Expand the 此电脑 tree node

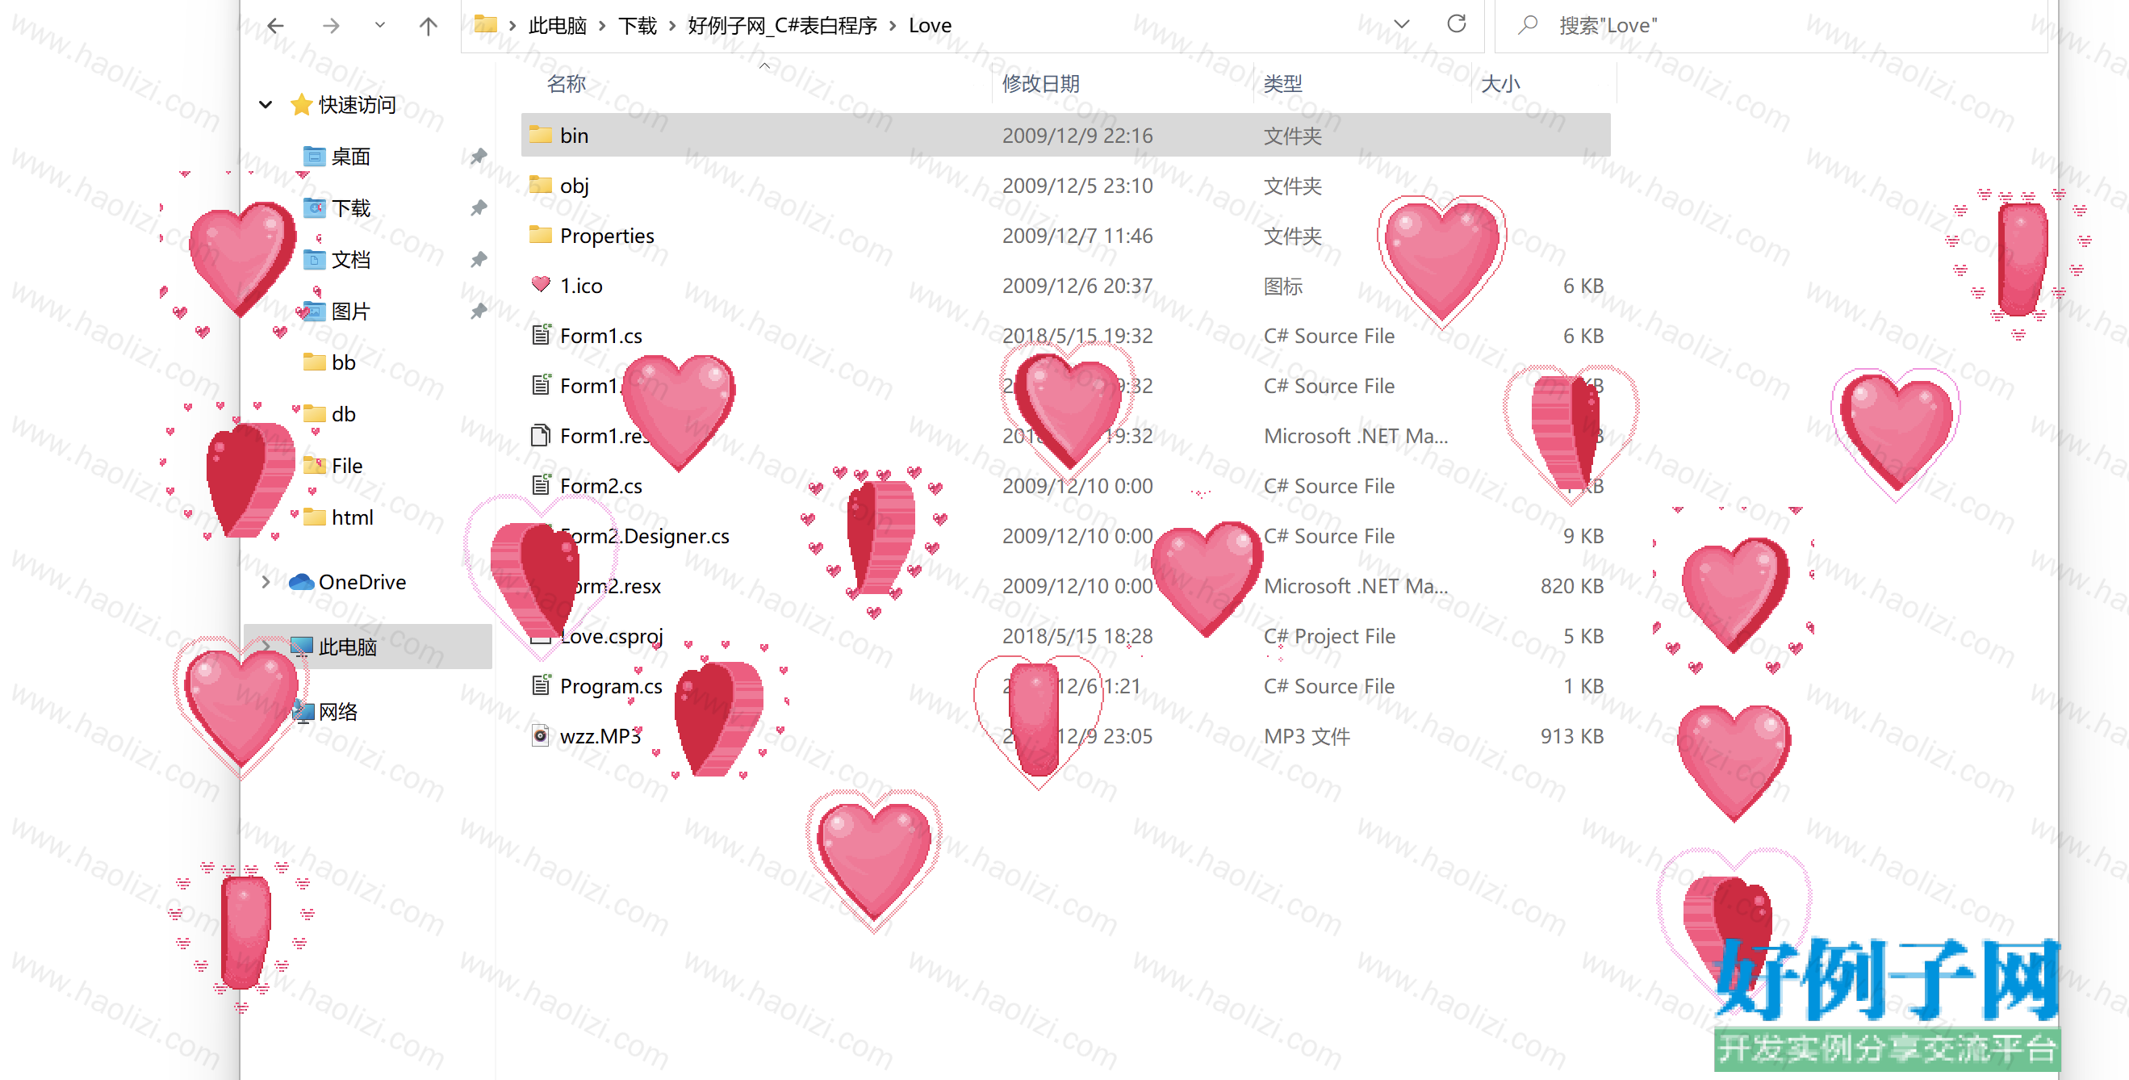tap(266, 647)
